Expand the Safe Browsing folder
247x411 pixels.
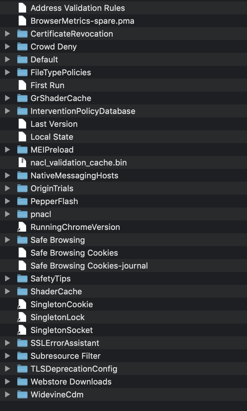[x=7, y=240]
